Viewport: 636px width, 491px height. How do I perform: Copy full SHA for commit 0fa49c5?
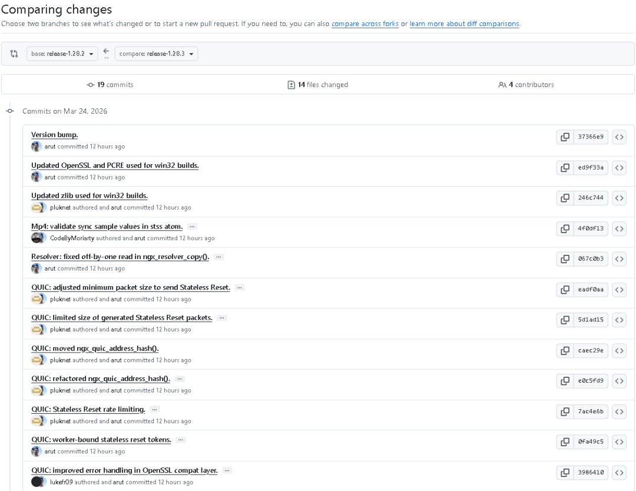[565, 442]
